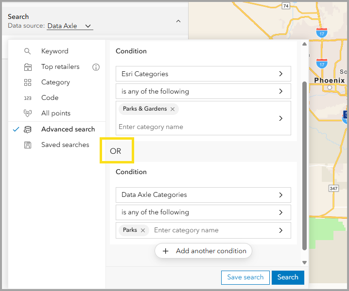Click the Saved searches disk icon
The image size is (349, 291).
[x=28, y=145]
